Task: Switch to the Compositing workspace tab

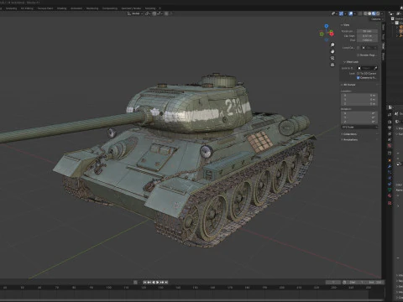Action: click(110, 8)
